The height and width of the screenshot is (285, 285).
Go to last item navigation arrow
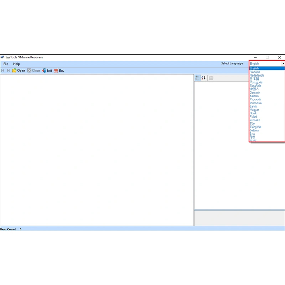coord(8,71)
